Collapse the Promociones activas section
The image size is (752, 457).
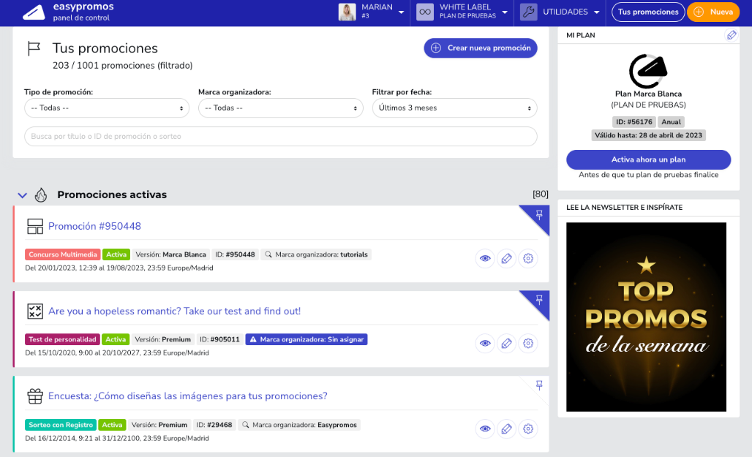click(x=22, y=195)
